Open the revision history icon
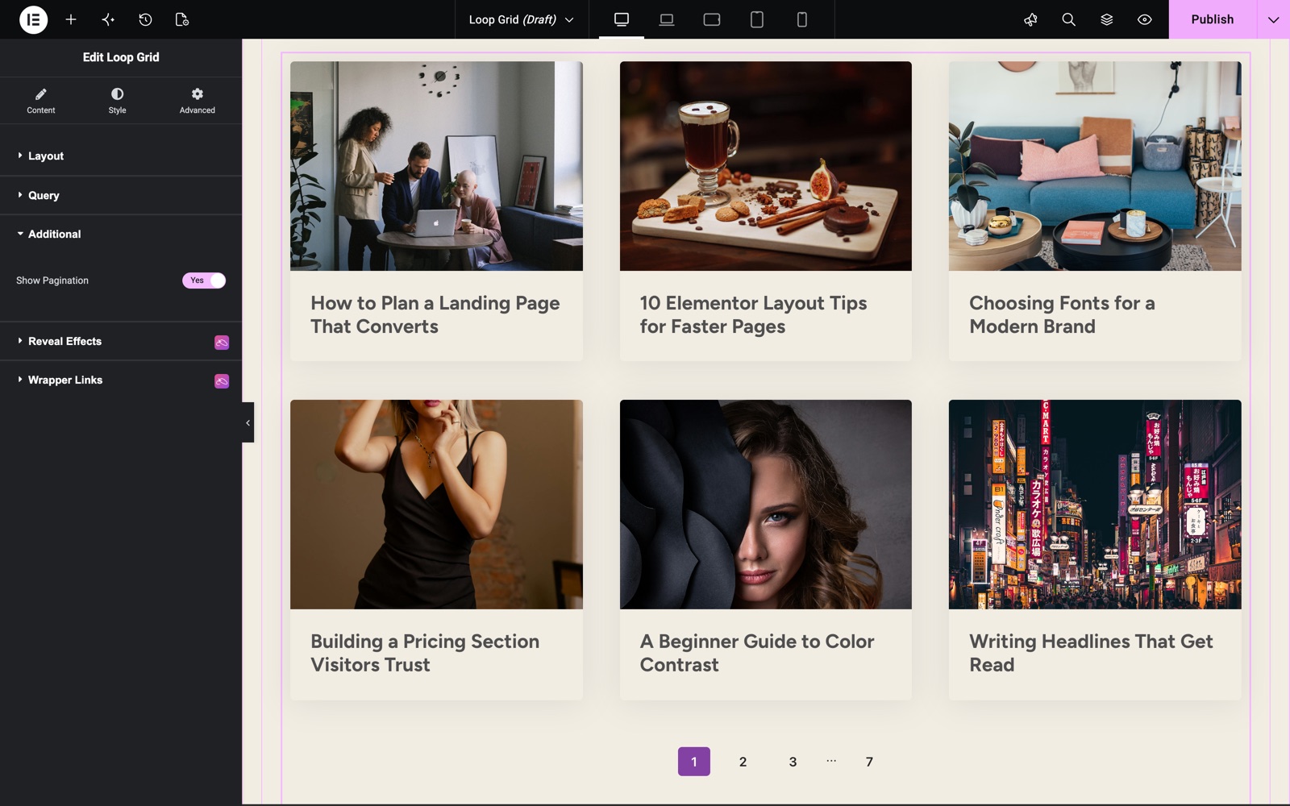Image resolution: width=1290 pixels, height=806 pixels. [145, 19]
